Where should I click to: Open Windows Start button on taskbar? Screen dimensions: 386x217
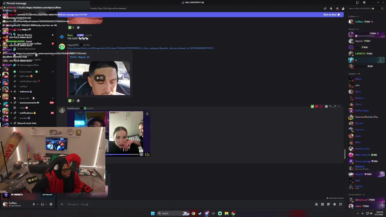click(153, 213)
